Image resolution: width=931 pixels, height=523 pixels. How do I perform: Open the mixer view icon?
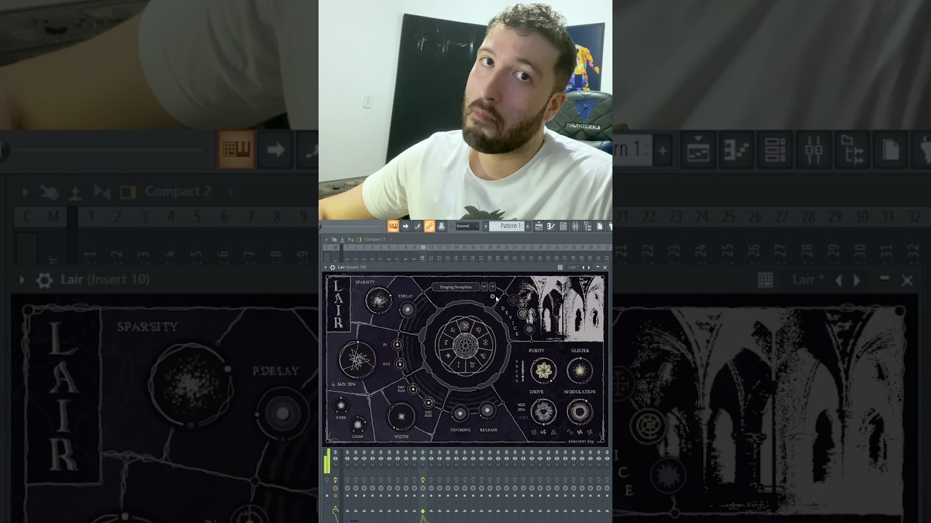tap(575, 227)
